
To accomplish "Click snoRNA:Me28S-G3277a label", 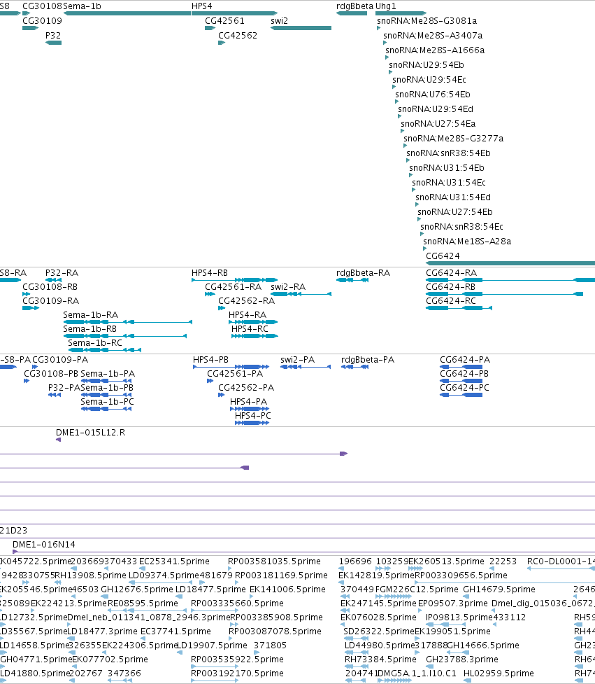I will pyautogui.click(x=454, y=139).
